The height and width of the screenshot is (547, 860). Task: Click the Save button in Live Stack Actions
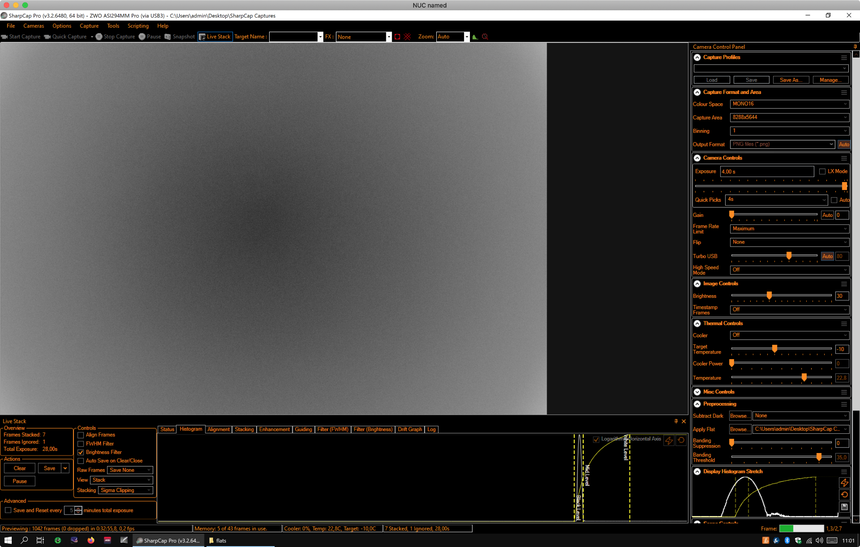click(50, 469)
